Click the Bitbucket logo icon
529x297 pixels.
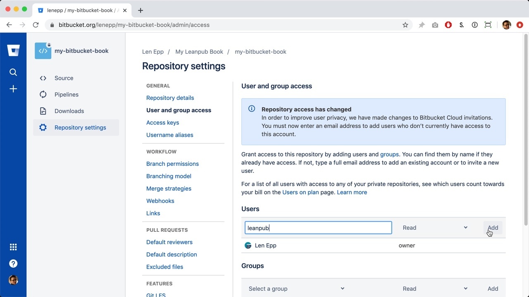tap(13, 50)
